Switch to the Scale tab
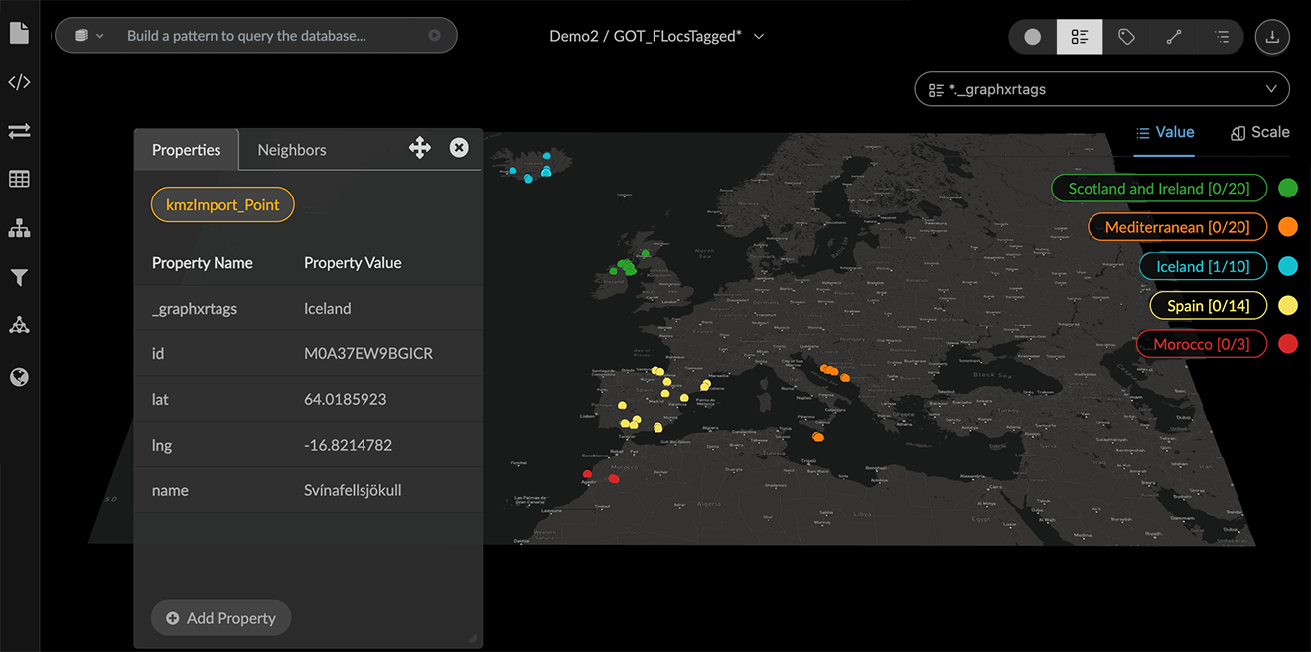Screen dimensions: 1311x652 pyautogui.click(x=1259, y=132)
